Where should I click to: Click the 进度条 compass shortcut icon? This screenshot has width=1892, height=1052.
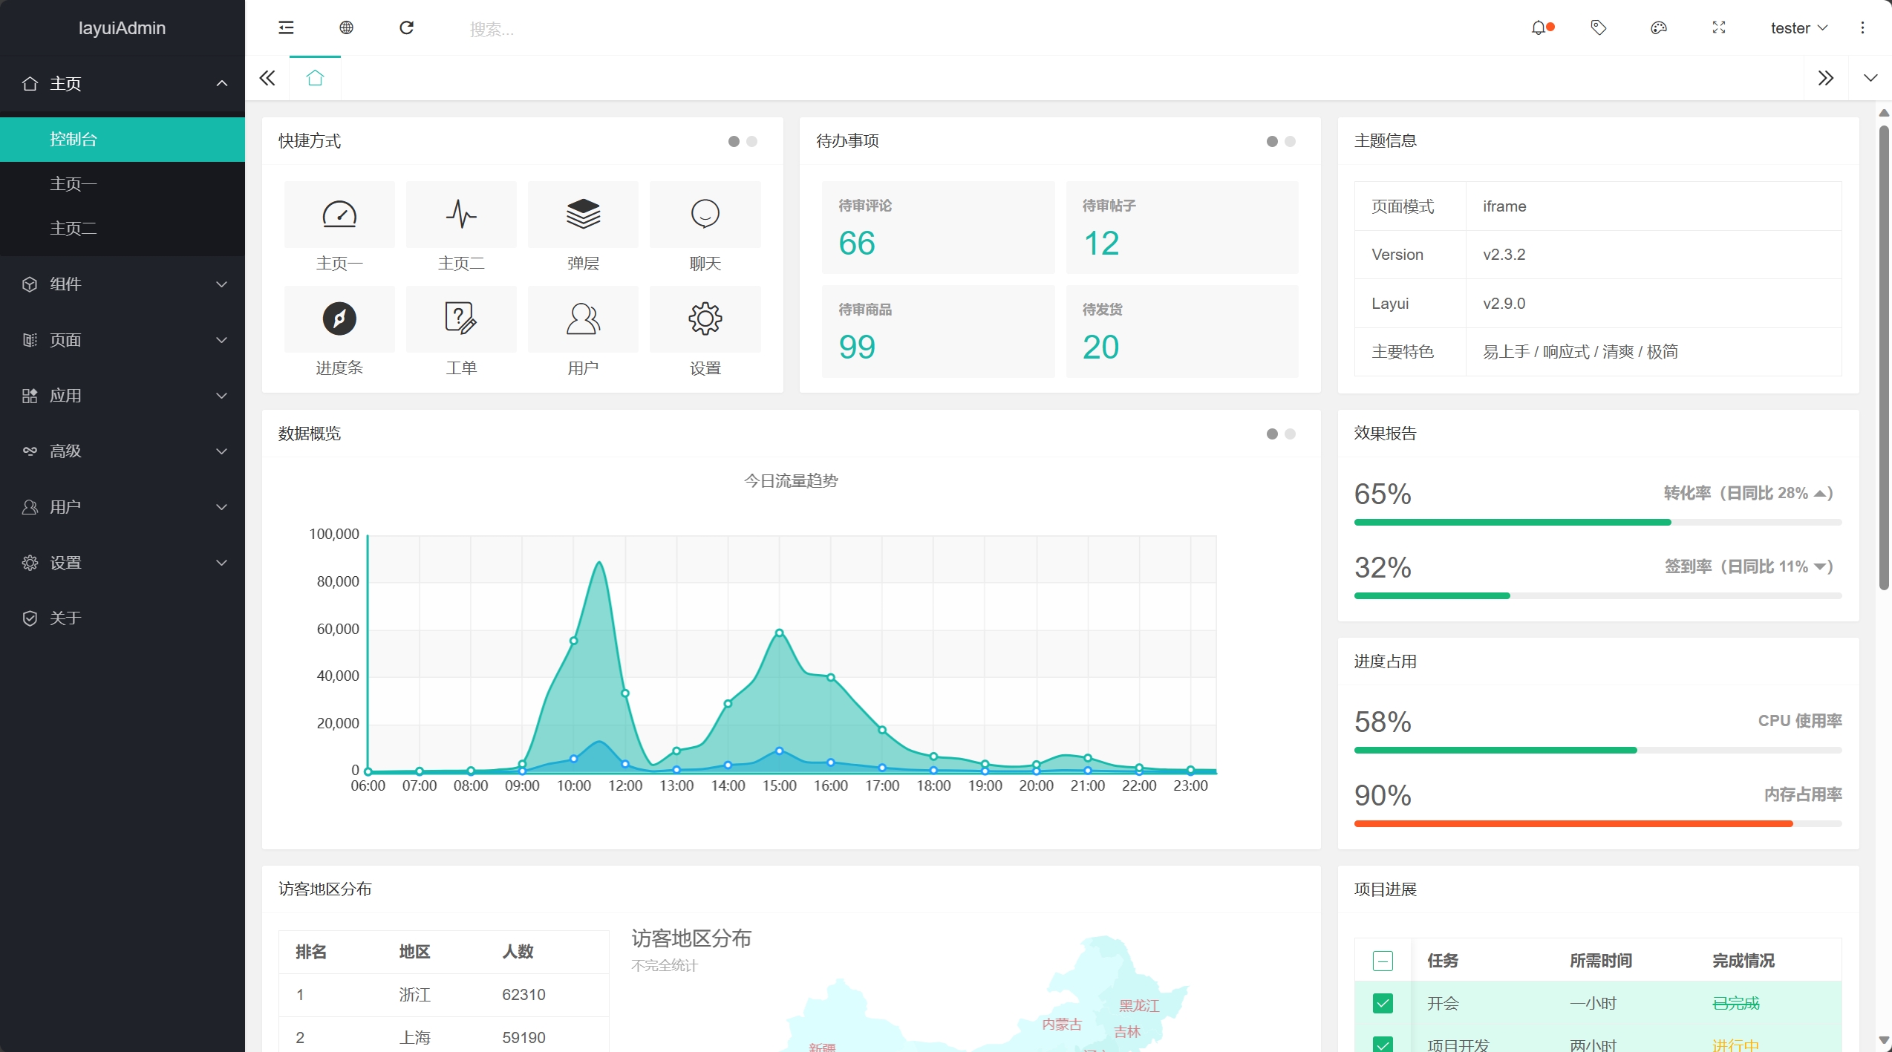click(x=339, y=319)
